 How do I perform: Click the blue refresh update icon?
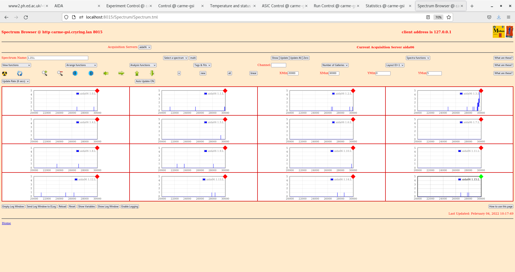[20, 73]
